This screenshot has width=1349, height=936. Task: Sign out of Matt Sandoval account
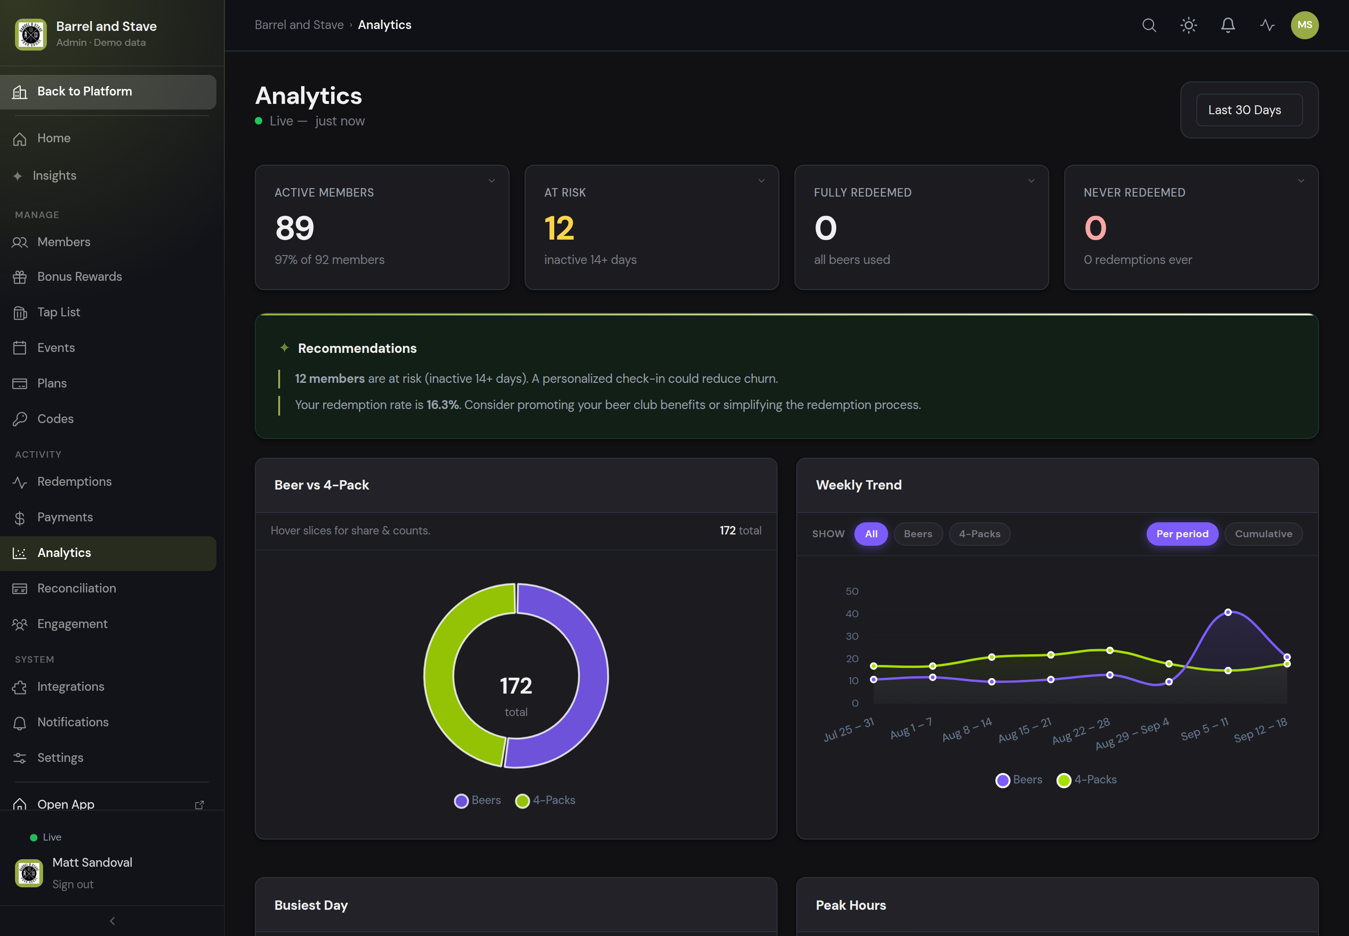point(73,885)
